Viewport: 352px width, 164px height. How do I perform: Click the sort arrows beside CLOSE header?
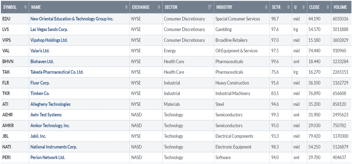point(328,7)
